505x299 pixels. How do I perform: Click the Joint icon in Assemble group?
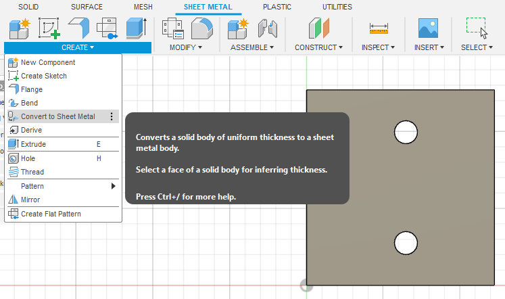click(269, 28)
